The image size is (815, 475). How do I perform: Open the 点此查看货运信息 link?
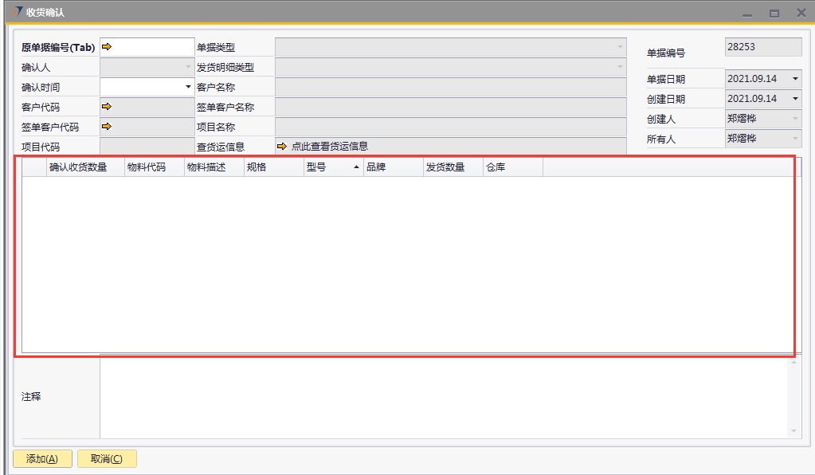click(329, 146)
